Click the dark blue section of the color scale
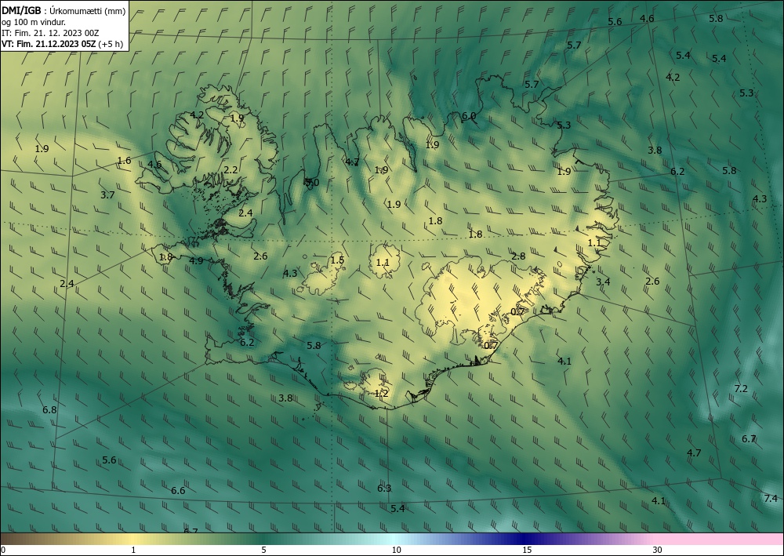Screen dimensions: 784x556 click(x=525, y=539)
